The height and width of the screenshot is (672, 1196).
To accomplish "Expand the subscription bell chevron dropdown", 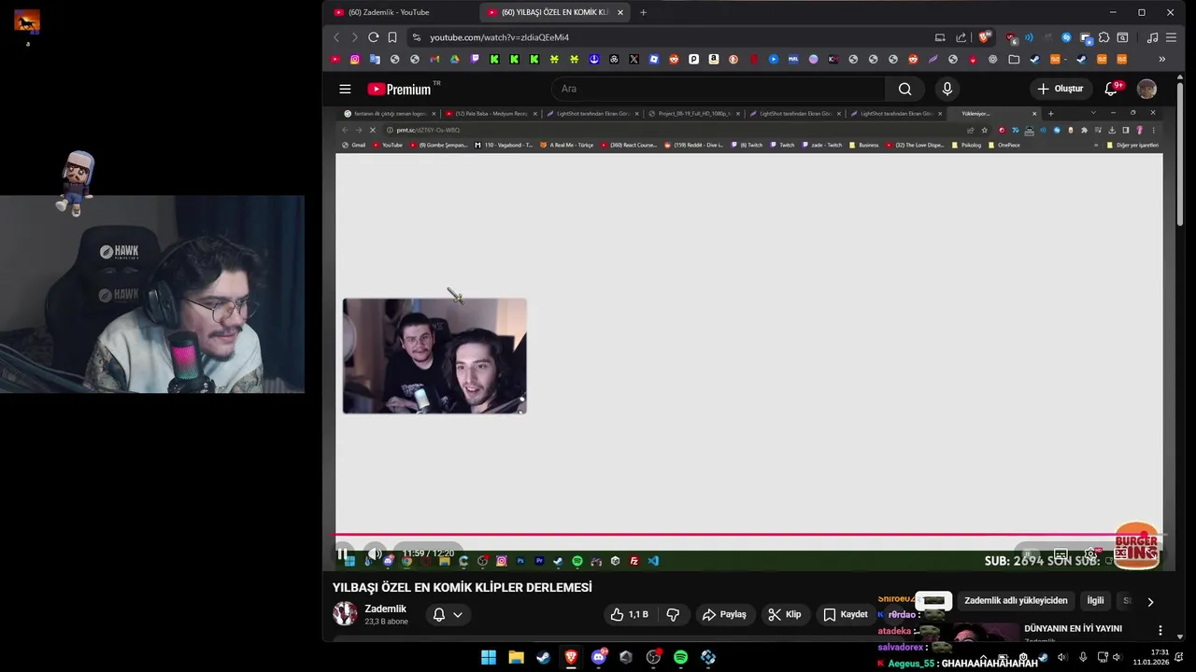I will pos(458,614).
